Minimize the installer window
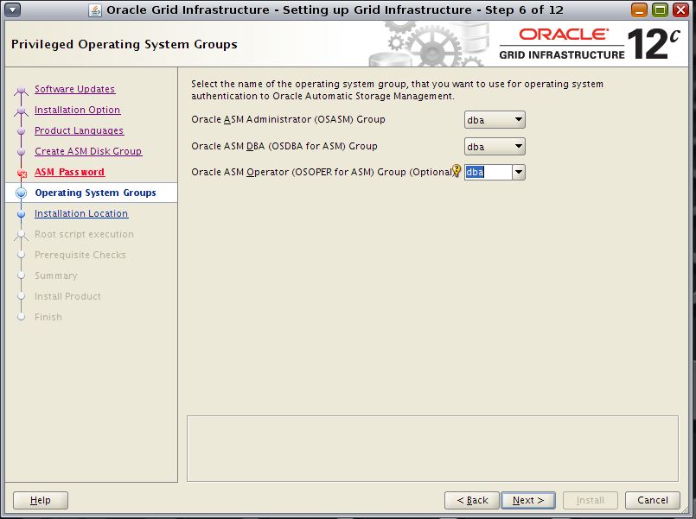This screenshot has width=696, height=519. 639,9
